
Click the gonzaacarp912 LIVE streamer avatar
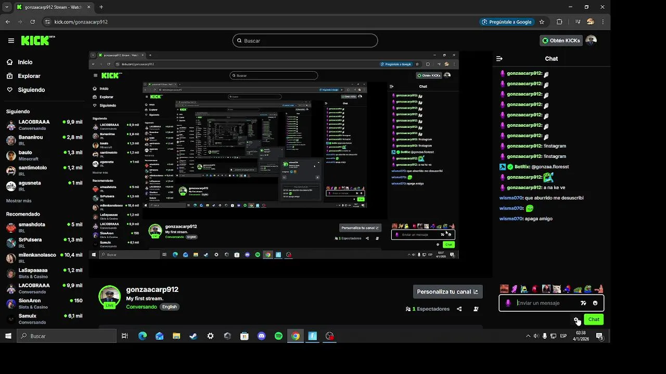(x=110, y=297)
